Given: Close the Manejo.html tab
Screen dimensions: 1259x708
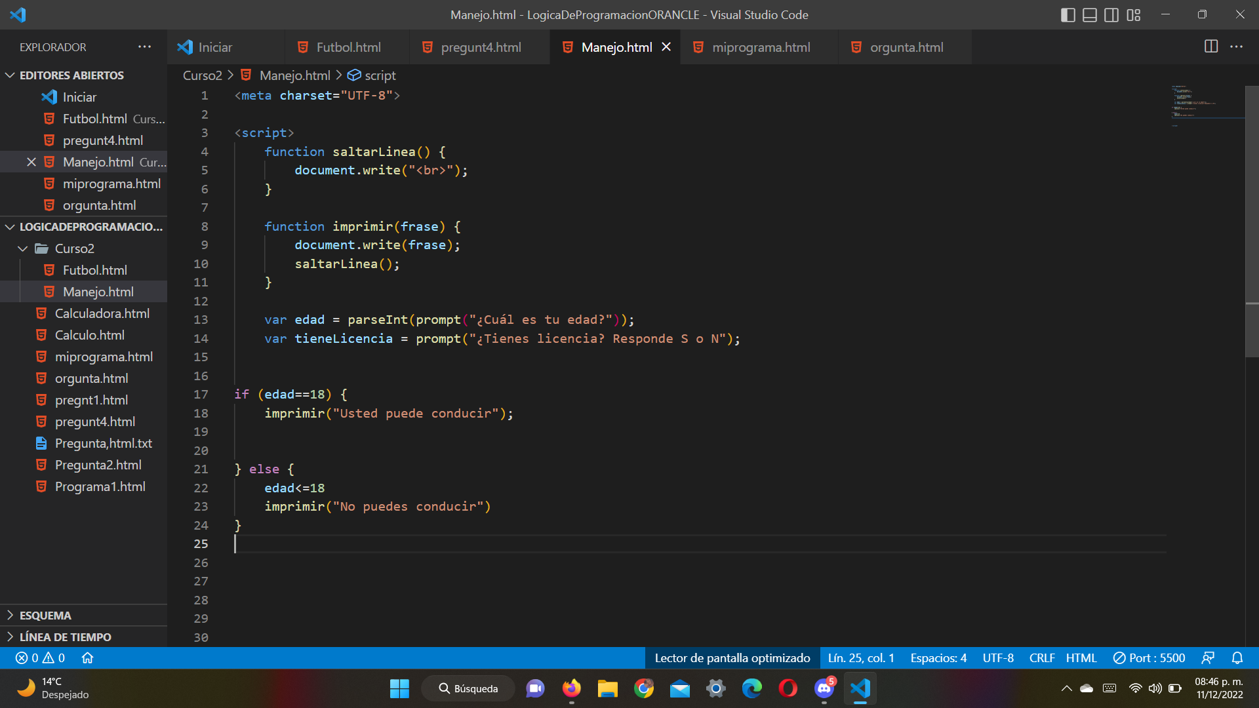Looking at the screenshot, I should click(x=666, y=47).
